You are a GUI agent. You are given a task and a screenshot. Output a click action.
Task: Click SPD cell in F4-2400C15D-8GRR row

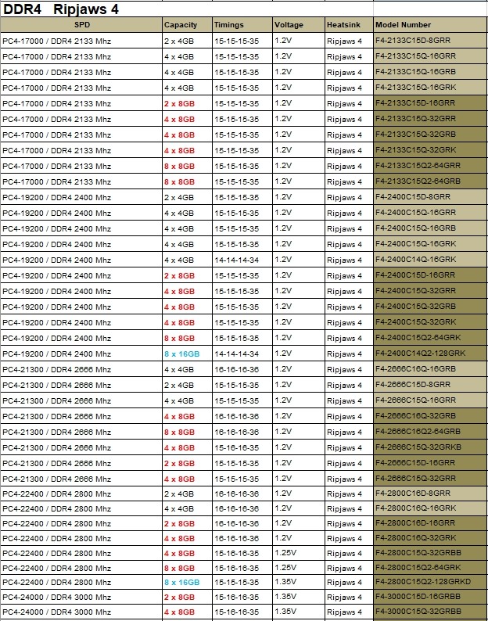pyautogui.click(x=81, y=197)
